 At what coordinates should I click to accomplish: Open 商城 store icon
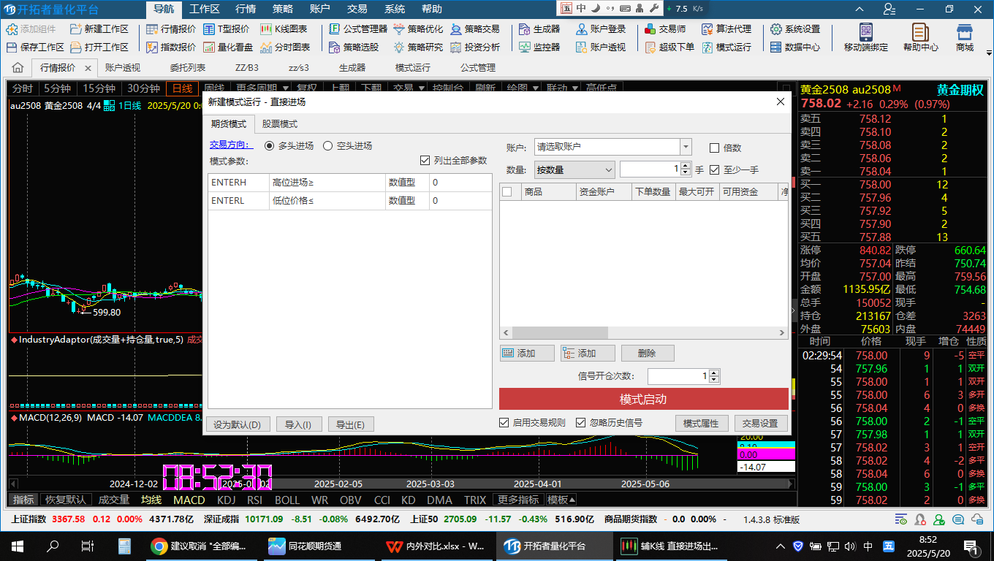(965, 37)
